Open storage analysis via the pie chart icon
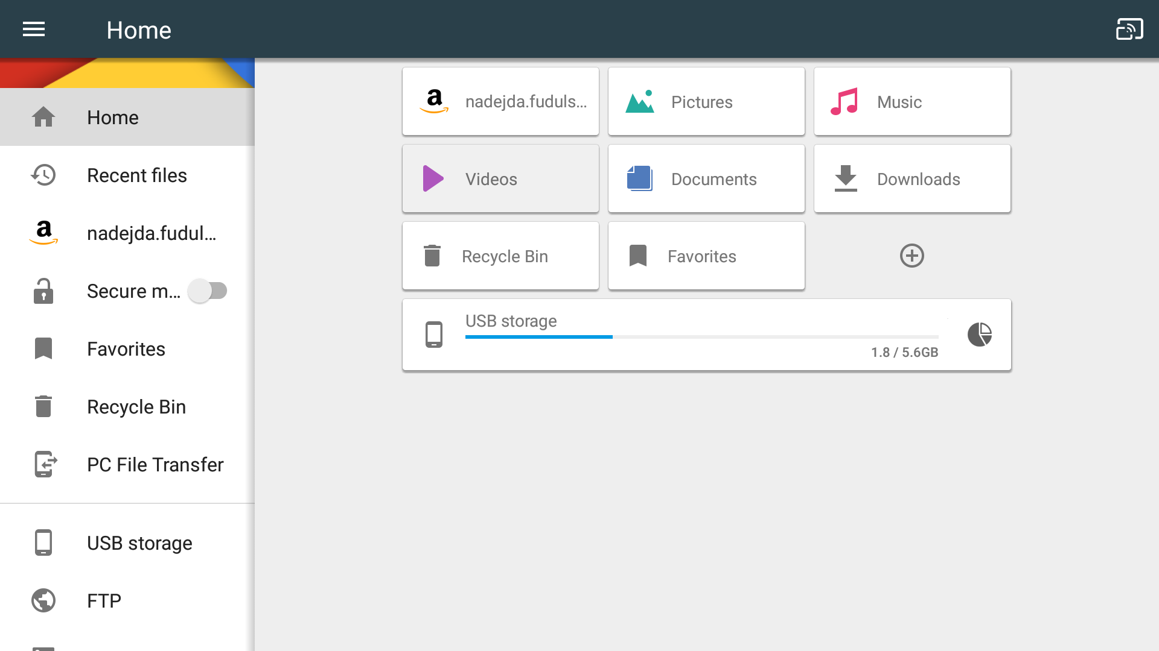This screenshot has height=651, width=1159. (x=979, y=335)
